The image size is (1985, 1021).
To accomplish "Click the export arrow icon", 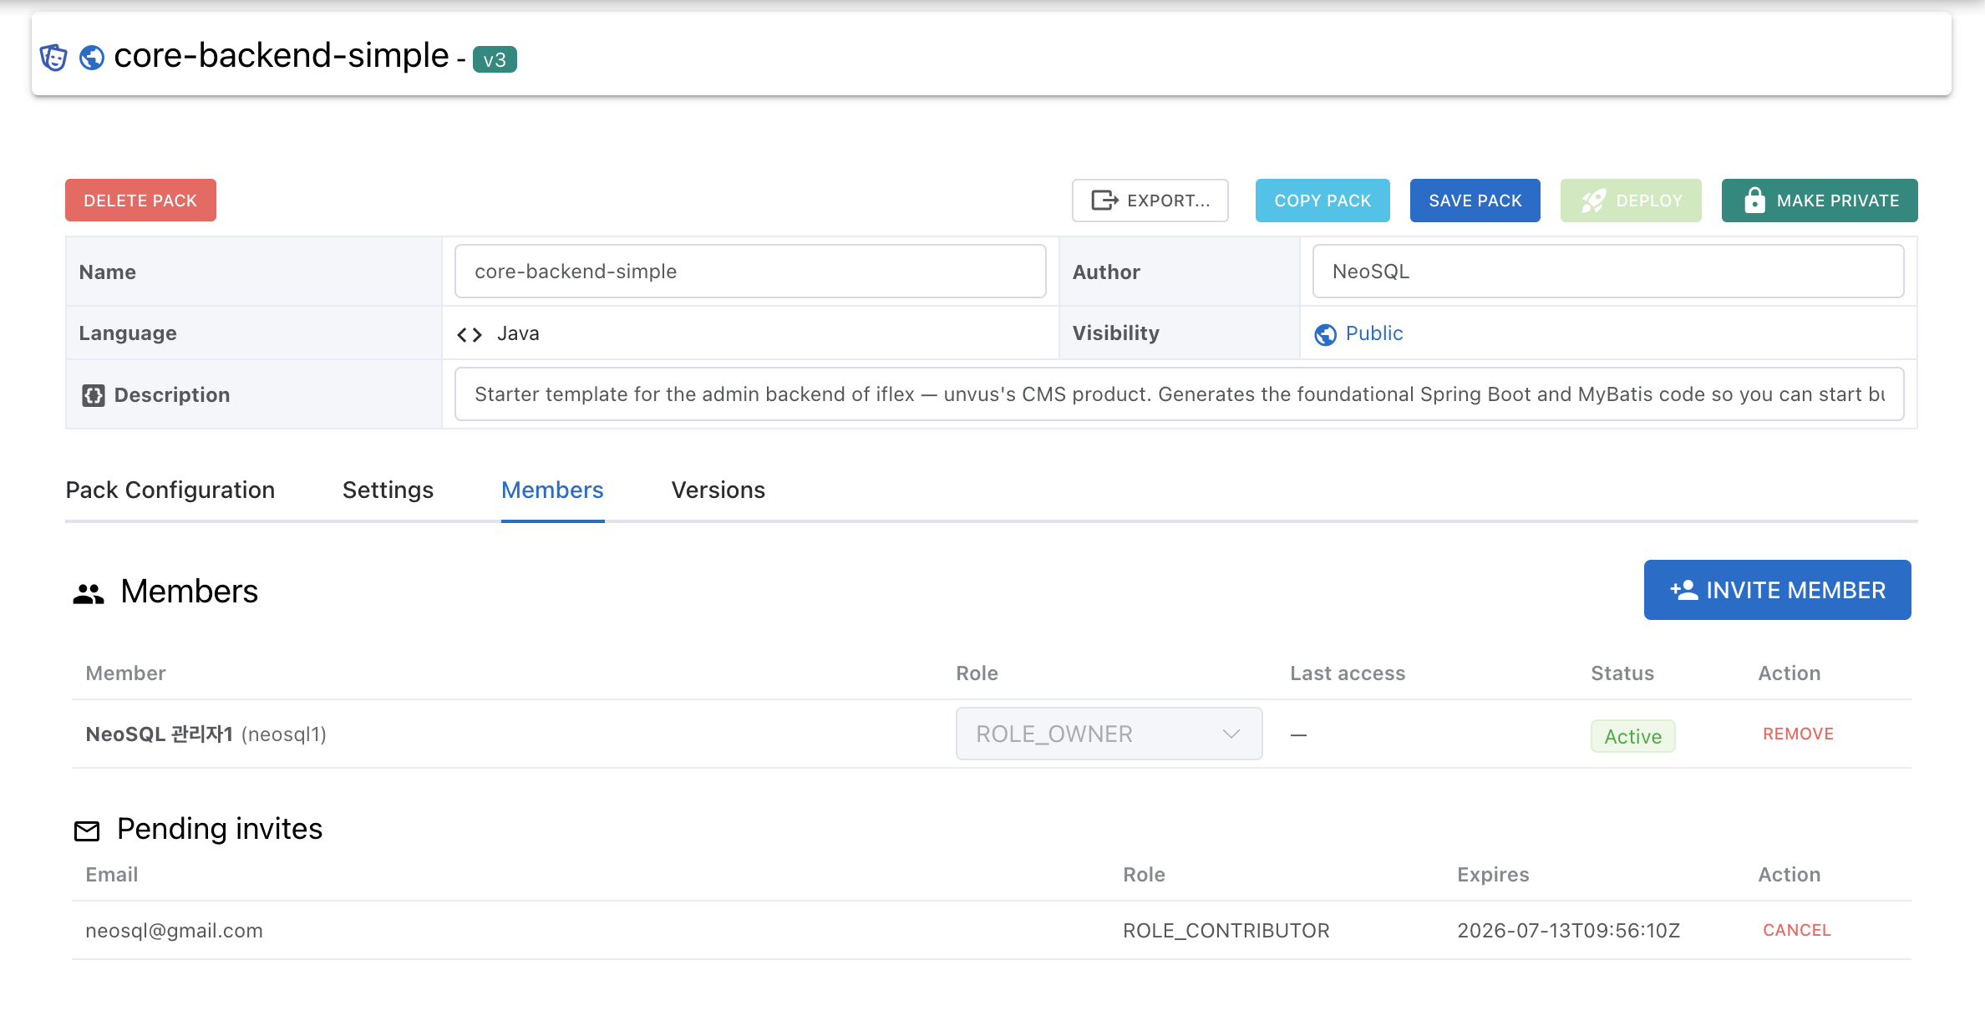I will click(x=1104, y=201).
